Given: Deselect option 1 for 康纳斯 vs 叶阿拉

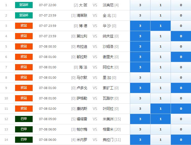Looking at the screenshot, I should click(161, 109).
